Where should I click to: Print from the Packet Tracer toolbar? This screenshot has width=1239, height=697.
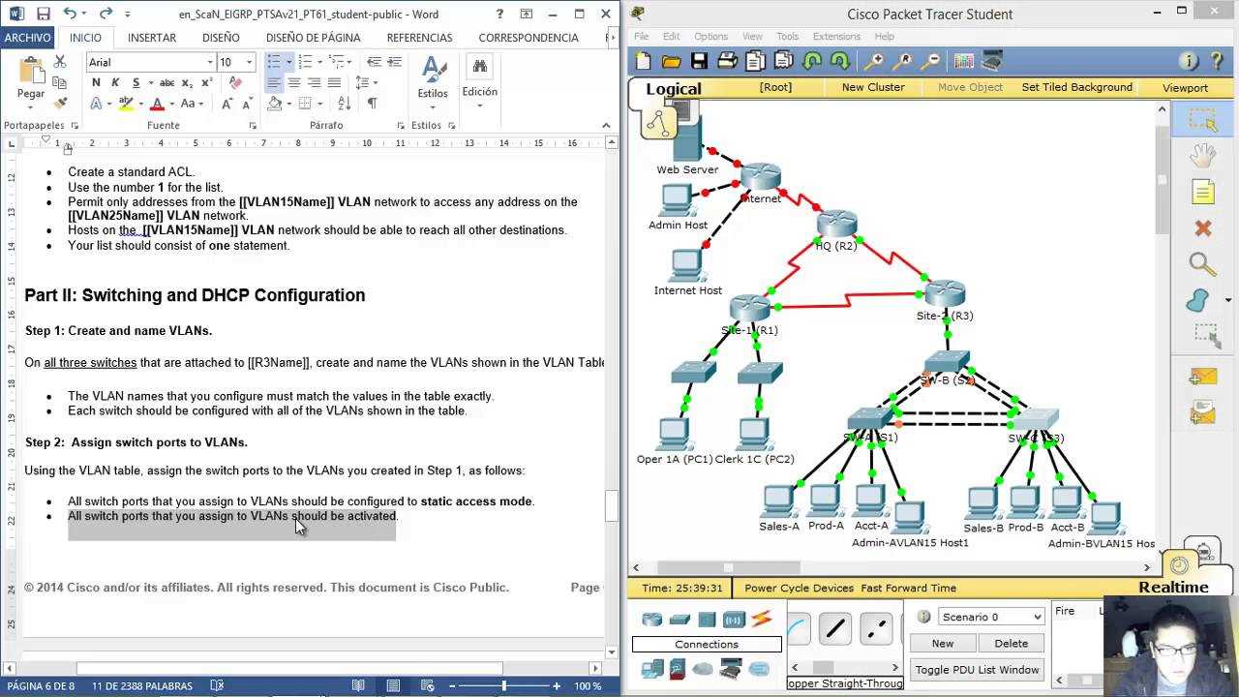tap(727, 62)
